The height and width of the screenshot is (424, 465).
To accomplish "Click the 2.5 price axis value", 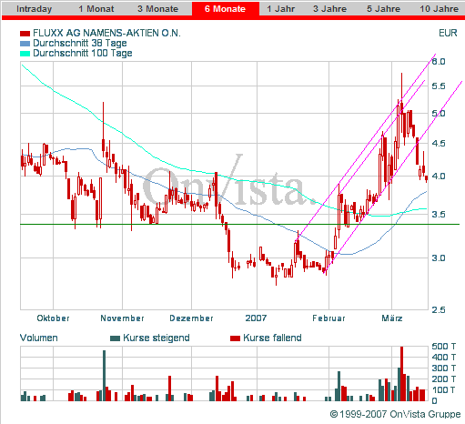I will click(439, 309).
